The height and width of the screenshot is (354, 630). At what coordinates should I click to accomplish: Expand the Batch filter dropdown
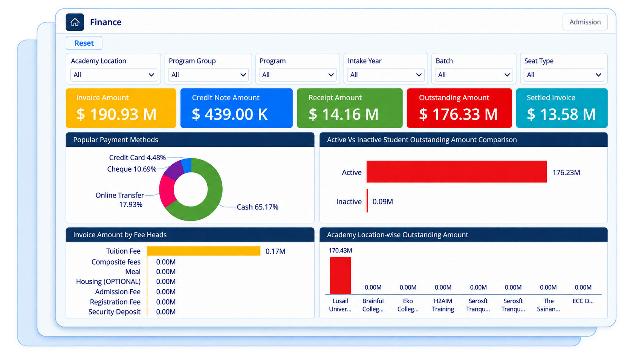click(474, 75)
